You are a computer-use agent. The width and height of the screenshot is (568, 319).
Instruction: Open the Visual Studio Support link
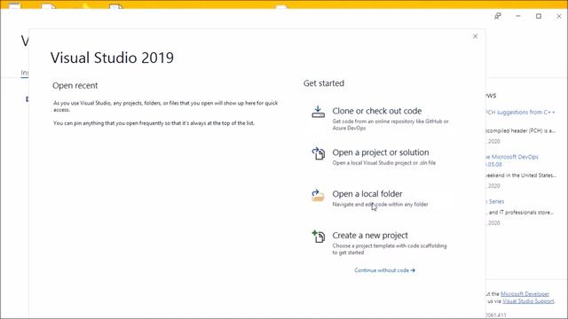click(x=529, y=301)
